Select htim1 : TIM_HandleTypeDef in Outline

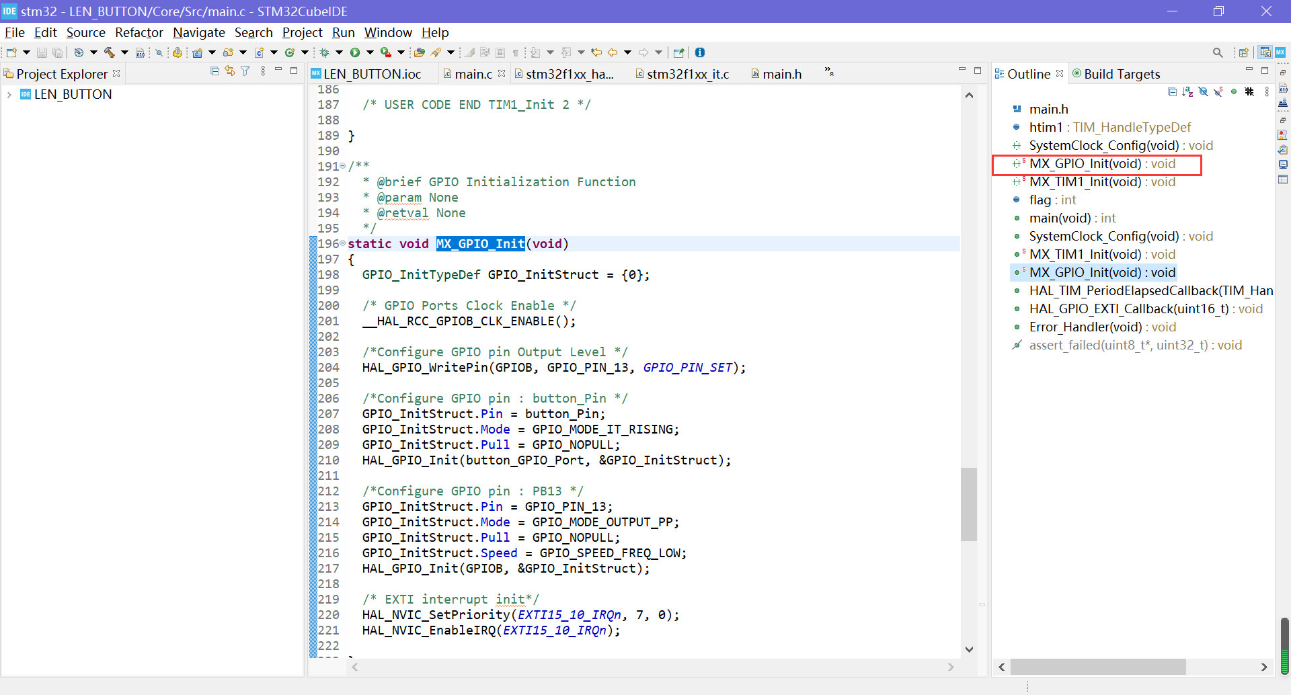point(1102,128)
